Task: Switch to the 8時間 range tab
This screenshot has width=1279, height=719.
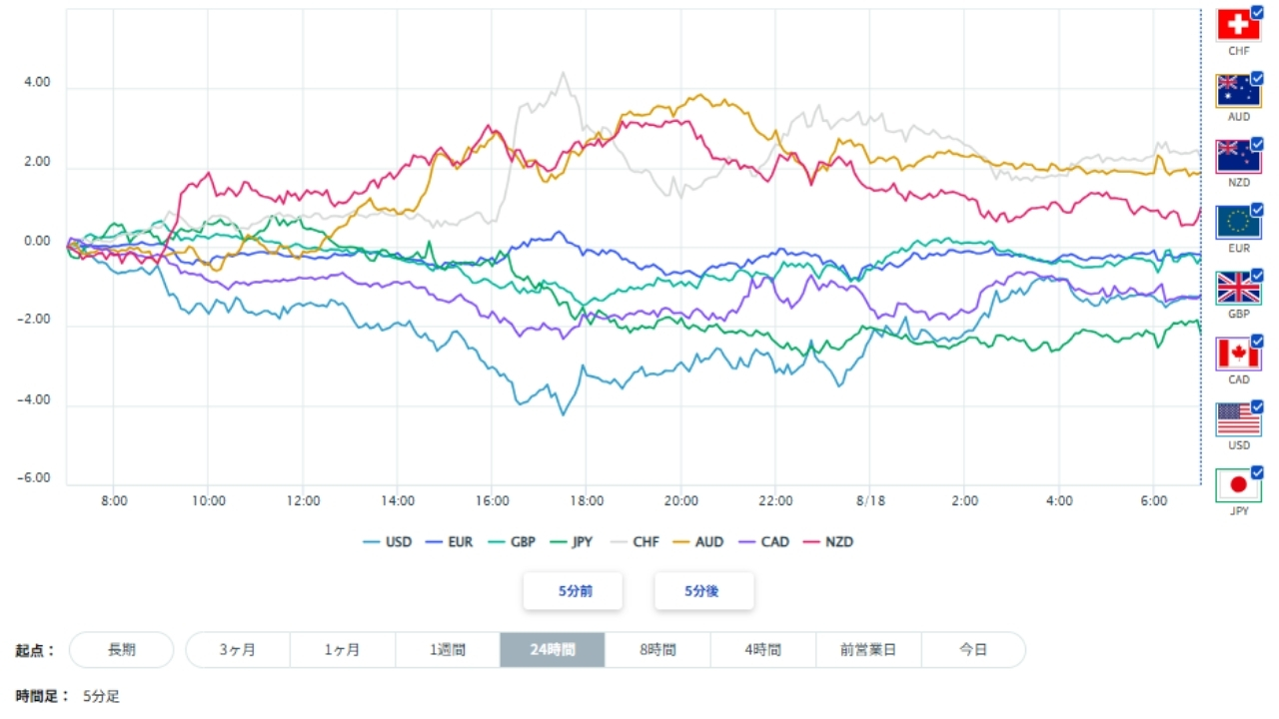Action: coord(657,650)
